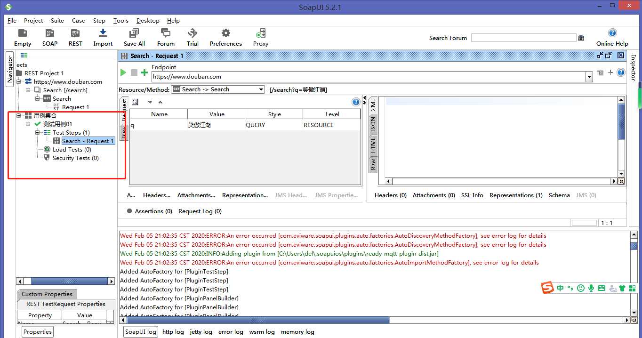Move parameter up arrow icon
642x338 pixels.
[x=160, y=102]
